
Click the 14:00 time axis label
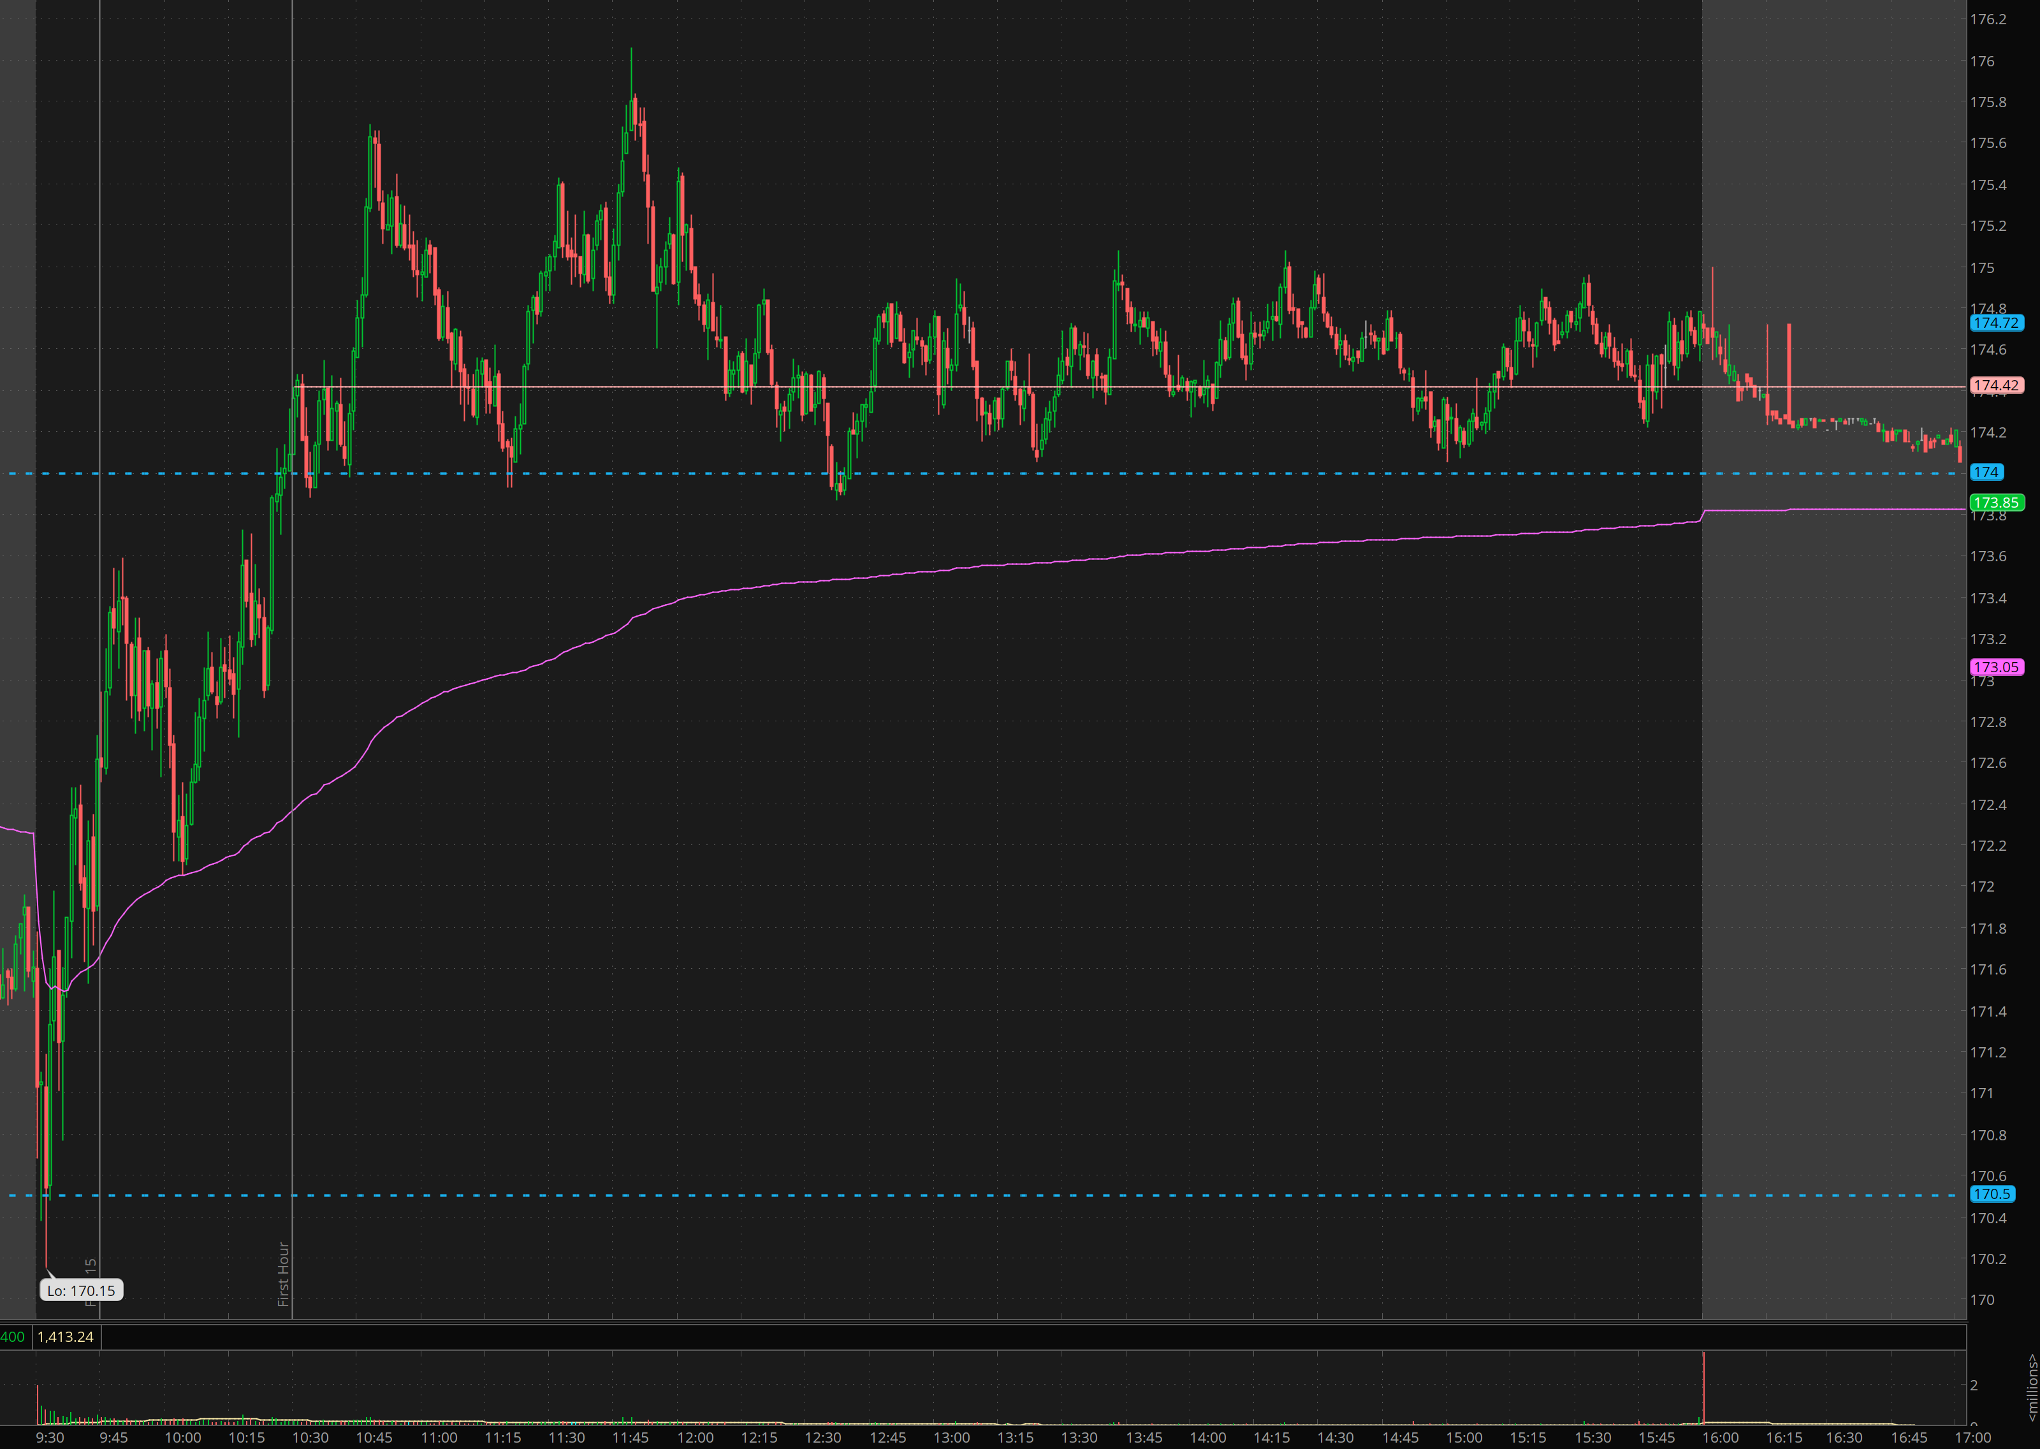pyautogui.click(x=1207, y=1438)
